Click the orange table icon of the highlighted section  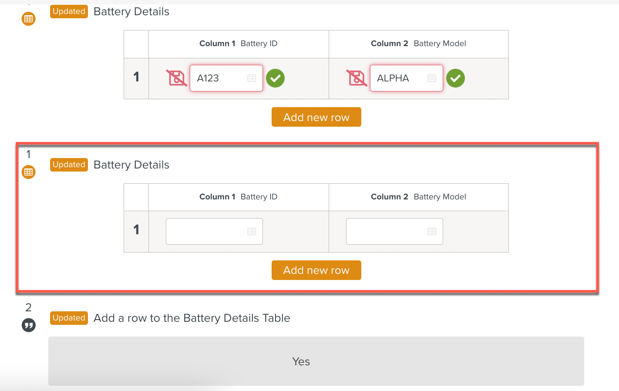(x=29, y=172)
